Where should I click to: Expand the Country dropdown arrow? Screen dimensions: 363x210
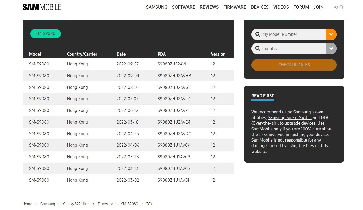point(331,49)
